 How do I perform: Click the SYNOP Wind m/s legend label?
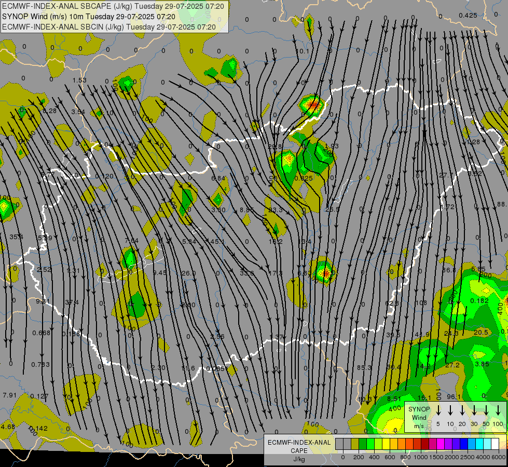419,418
